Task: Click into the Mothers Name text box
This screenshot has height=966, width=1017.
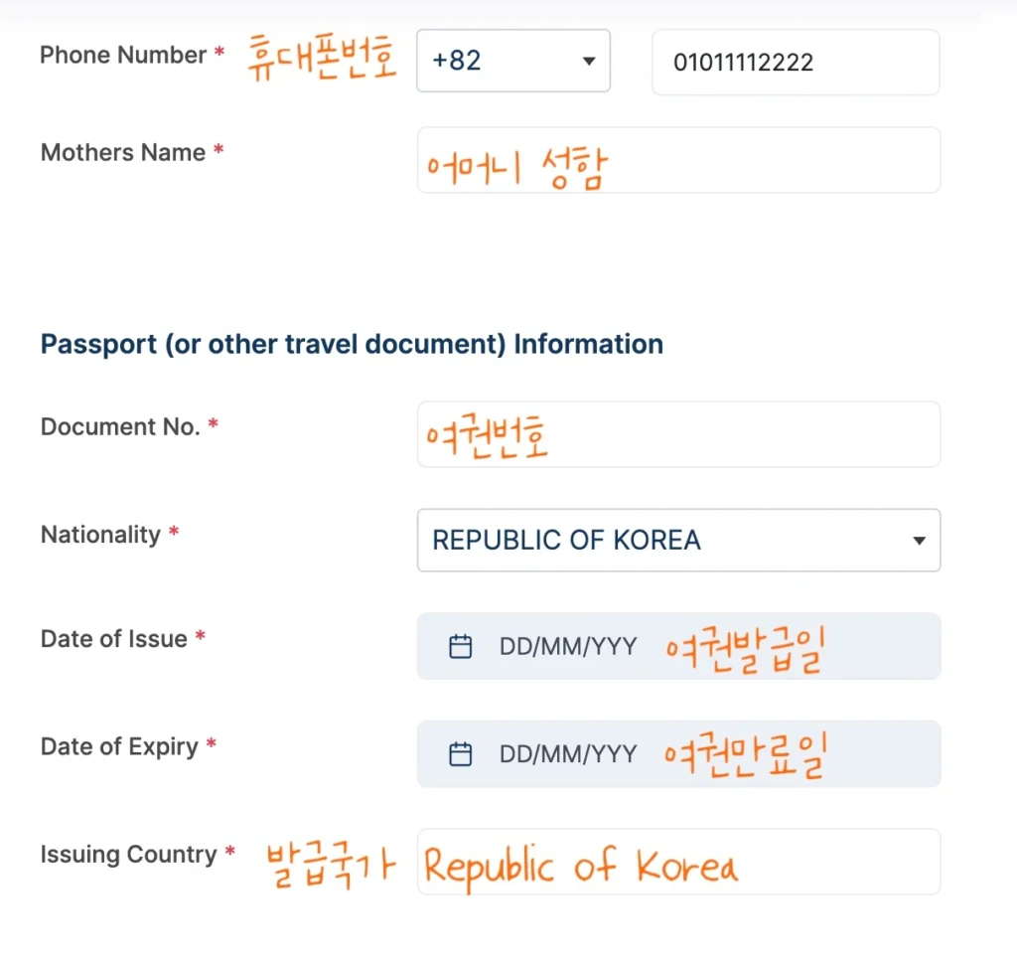Action: point(678,160)
